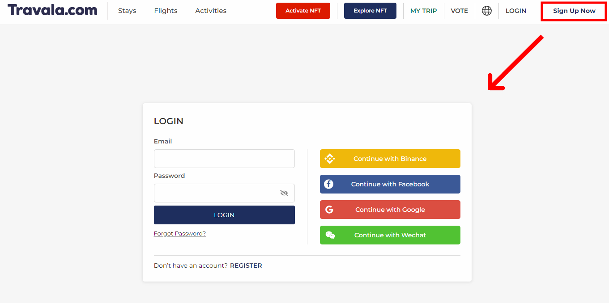
Task: Open the Stays menu
Action: [127, 11]
